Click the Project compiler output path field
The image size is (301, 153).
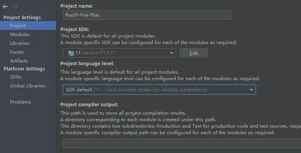182,144
